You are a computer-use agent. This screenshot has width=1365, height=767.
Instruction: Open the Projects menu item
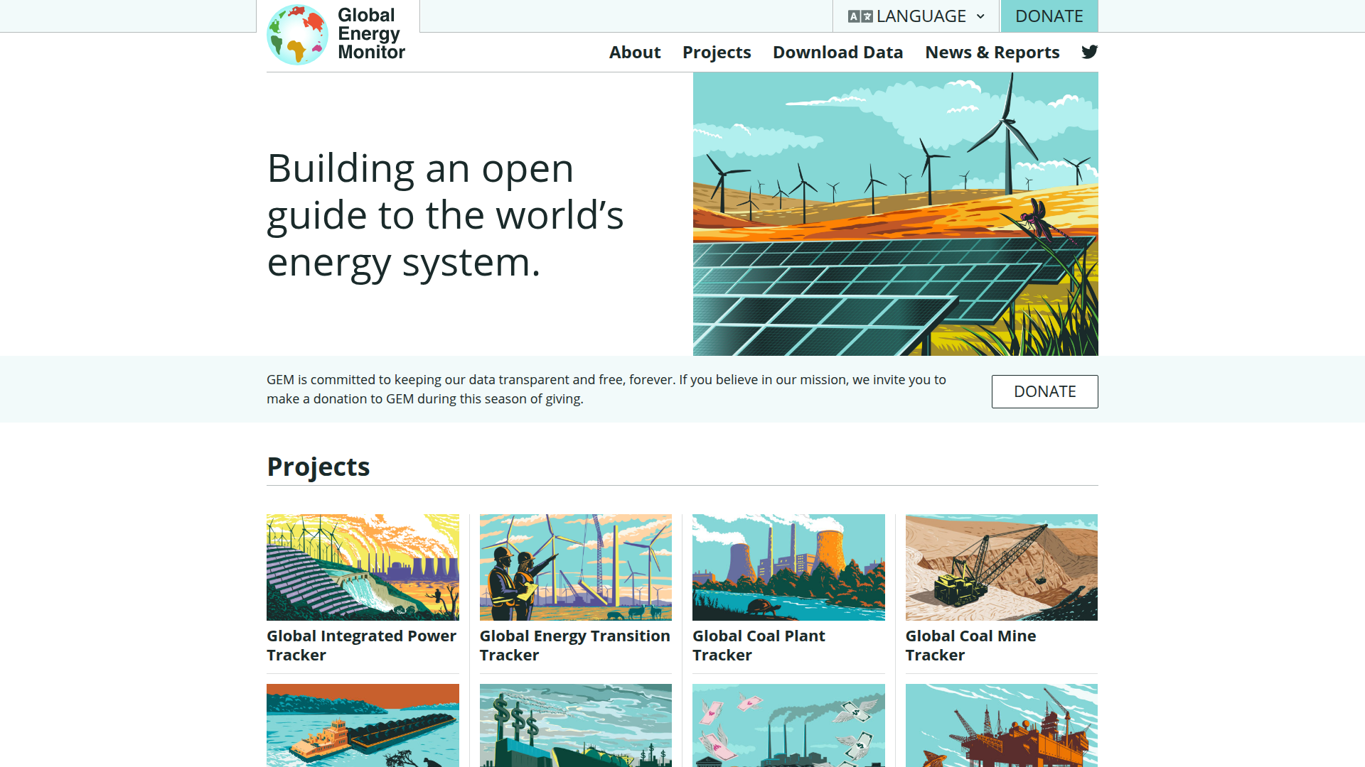coord(717,53)
